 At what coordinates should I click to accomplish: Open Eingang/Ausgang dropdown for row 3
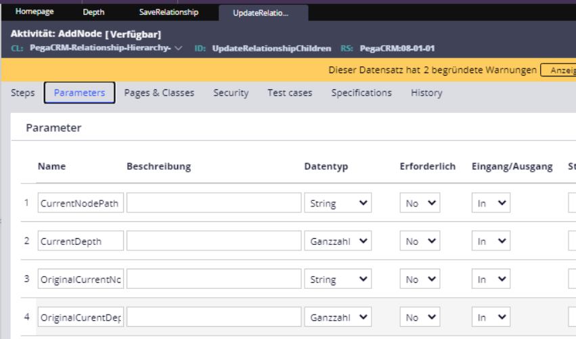[x=491, y=279]
